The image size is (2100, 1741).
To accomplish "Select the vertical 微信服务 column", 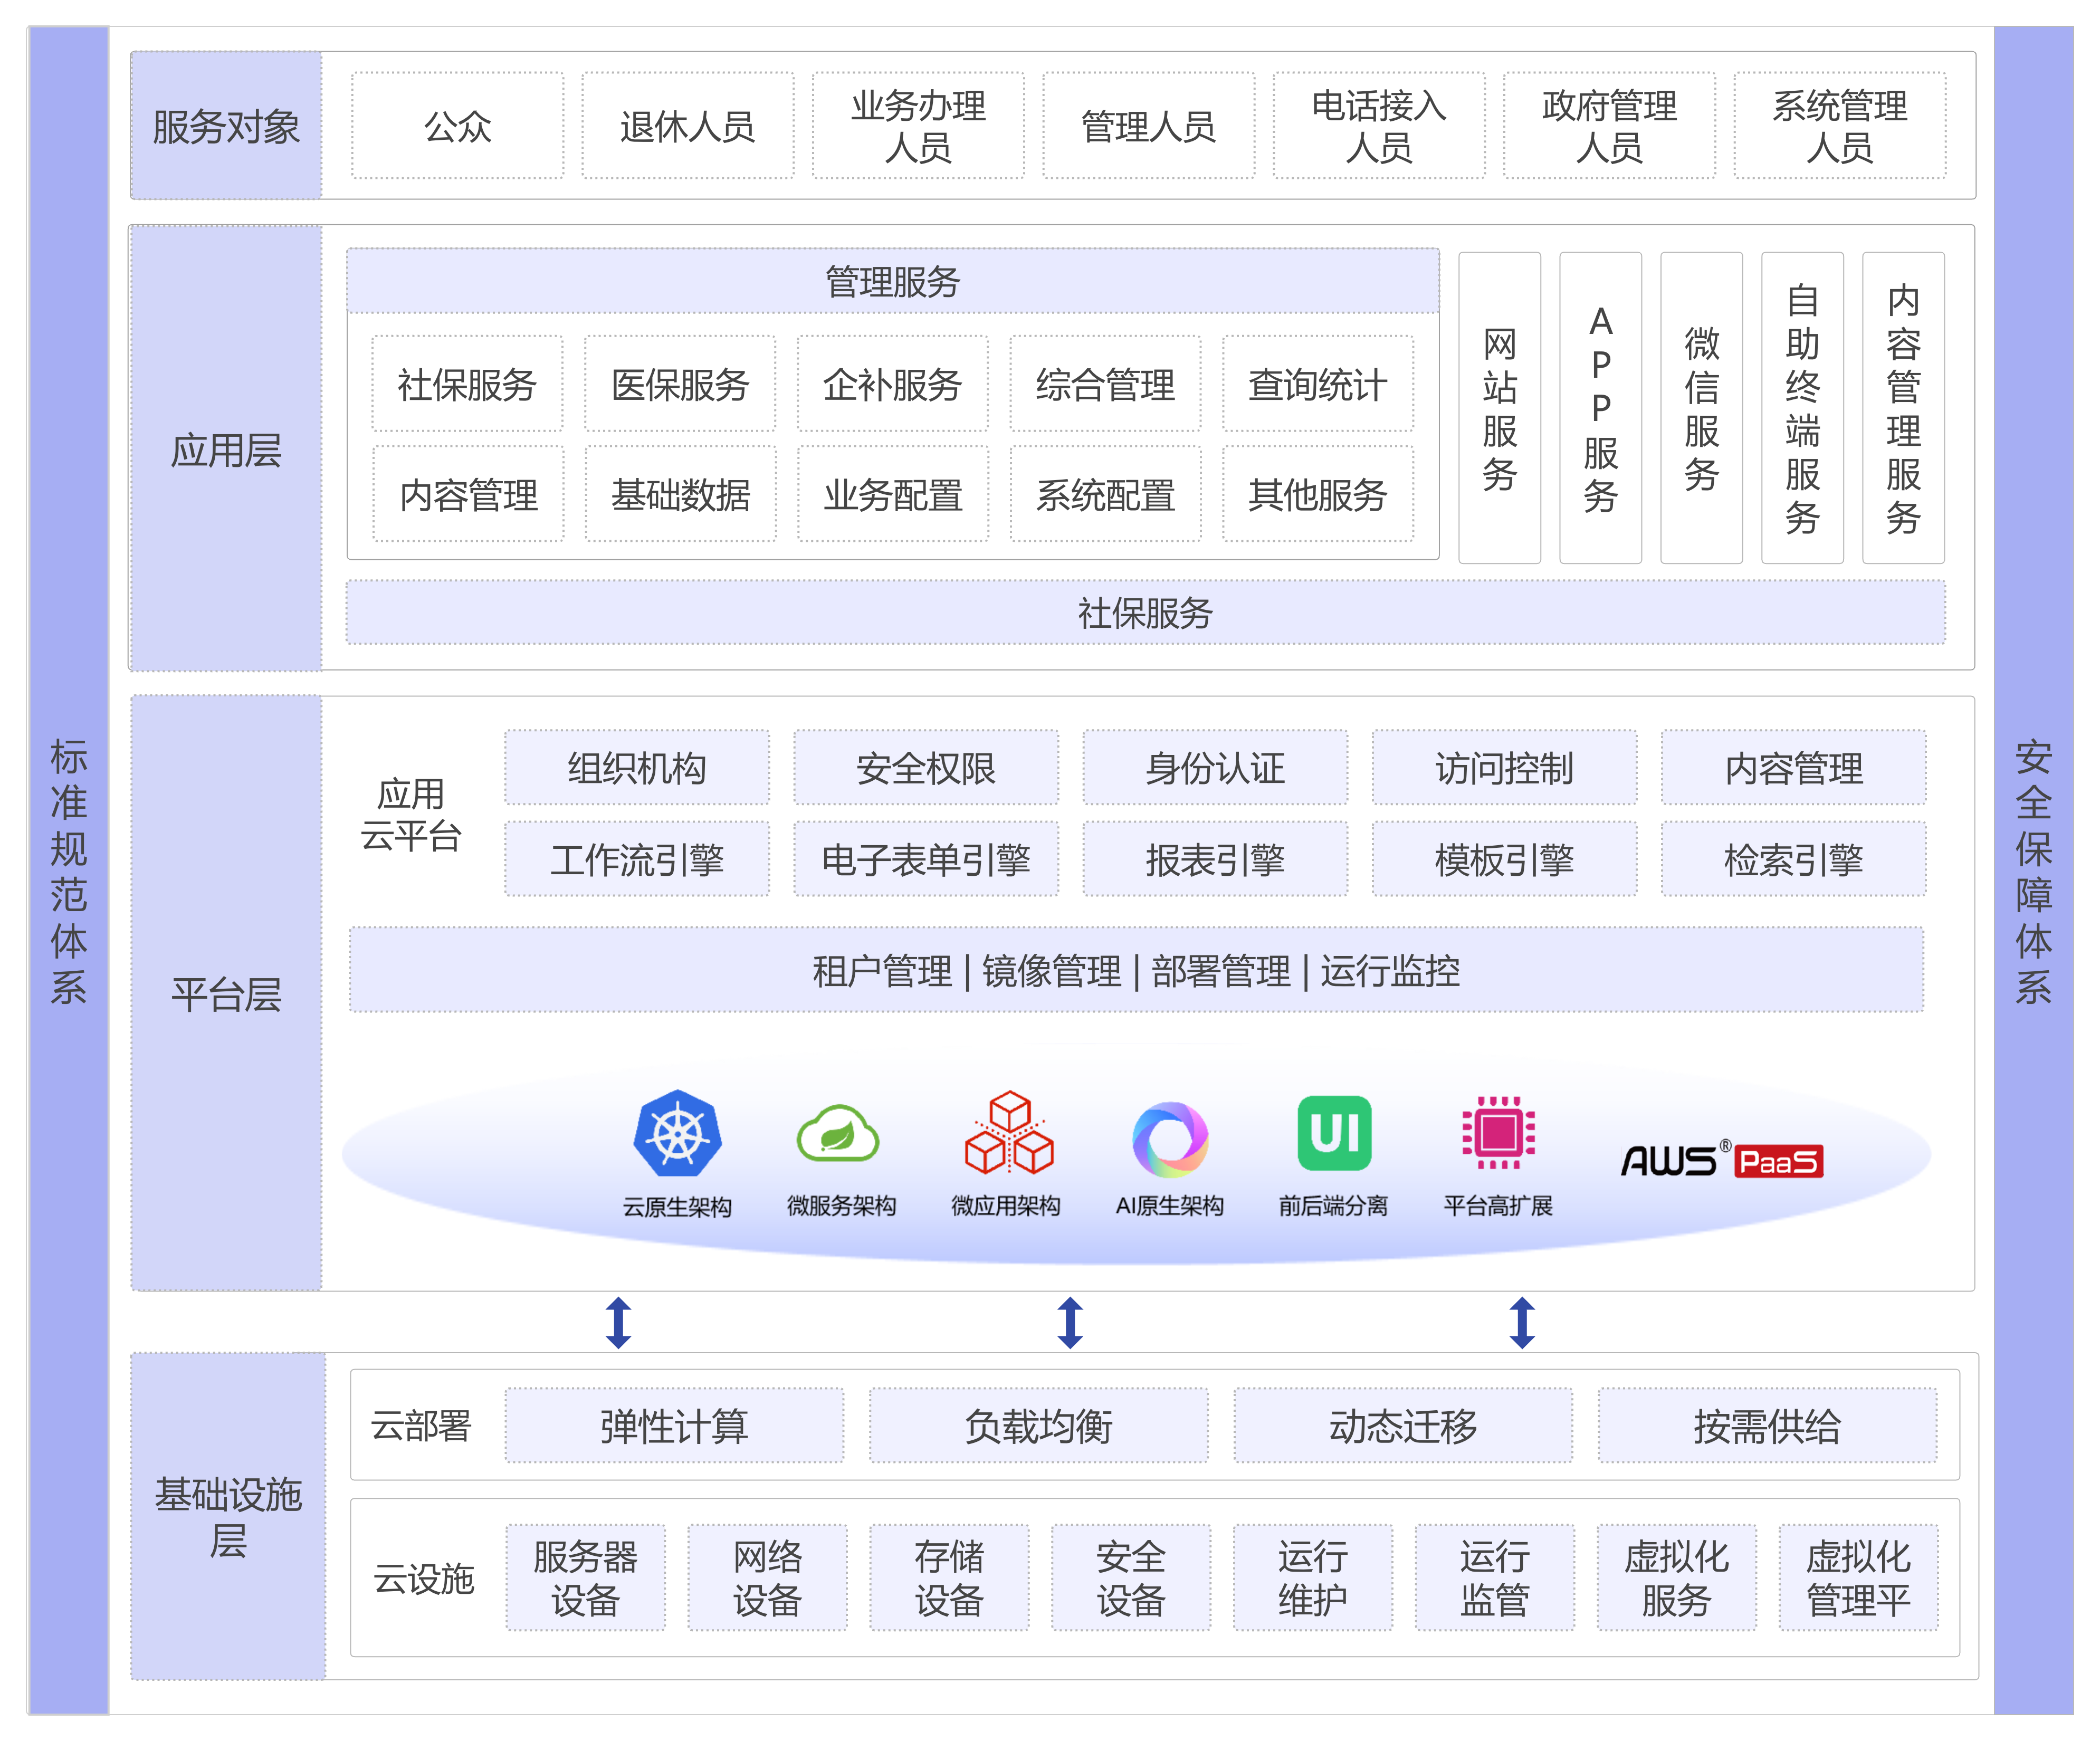I will pyautogui.click(x=1701, y=408).
